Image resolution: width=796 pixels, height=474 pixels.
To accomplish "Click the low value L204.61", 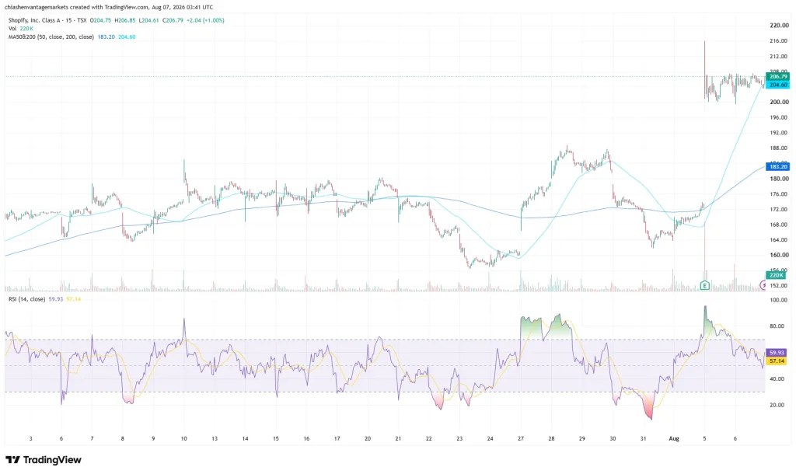I will (148, 20).
